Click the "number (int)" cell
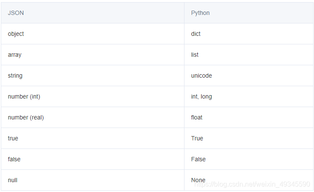Screen dimensions: 314x192 [24, 96]
